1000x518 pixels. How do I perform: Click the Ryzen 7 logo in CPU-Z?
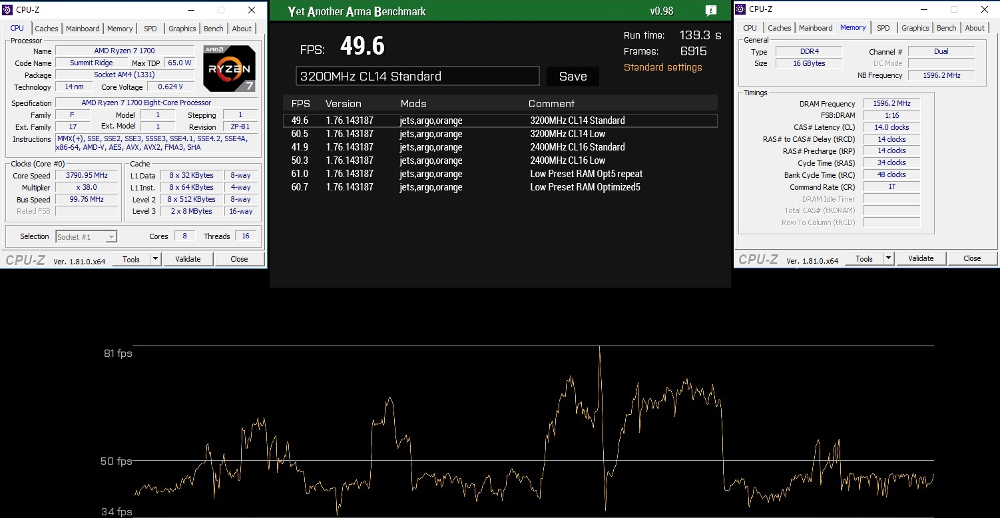[x=229, y=69]
